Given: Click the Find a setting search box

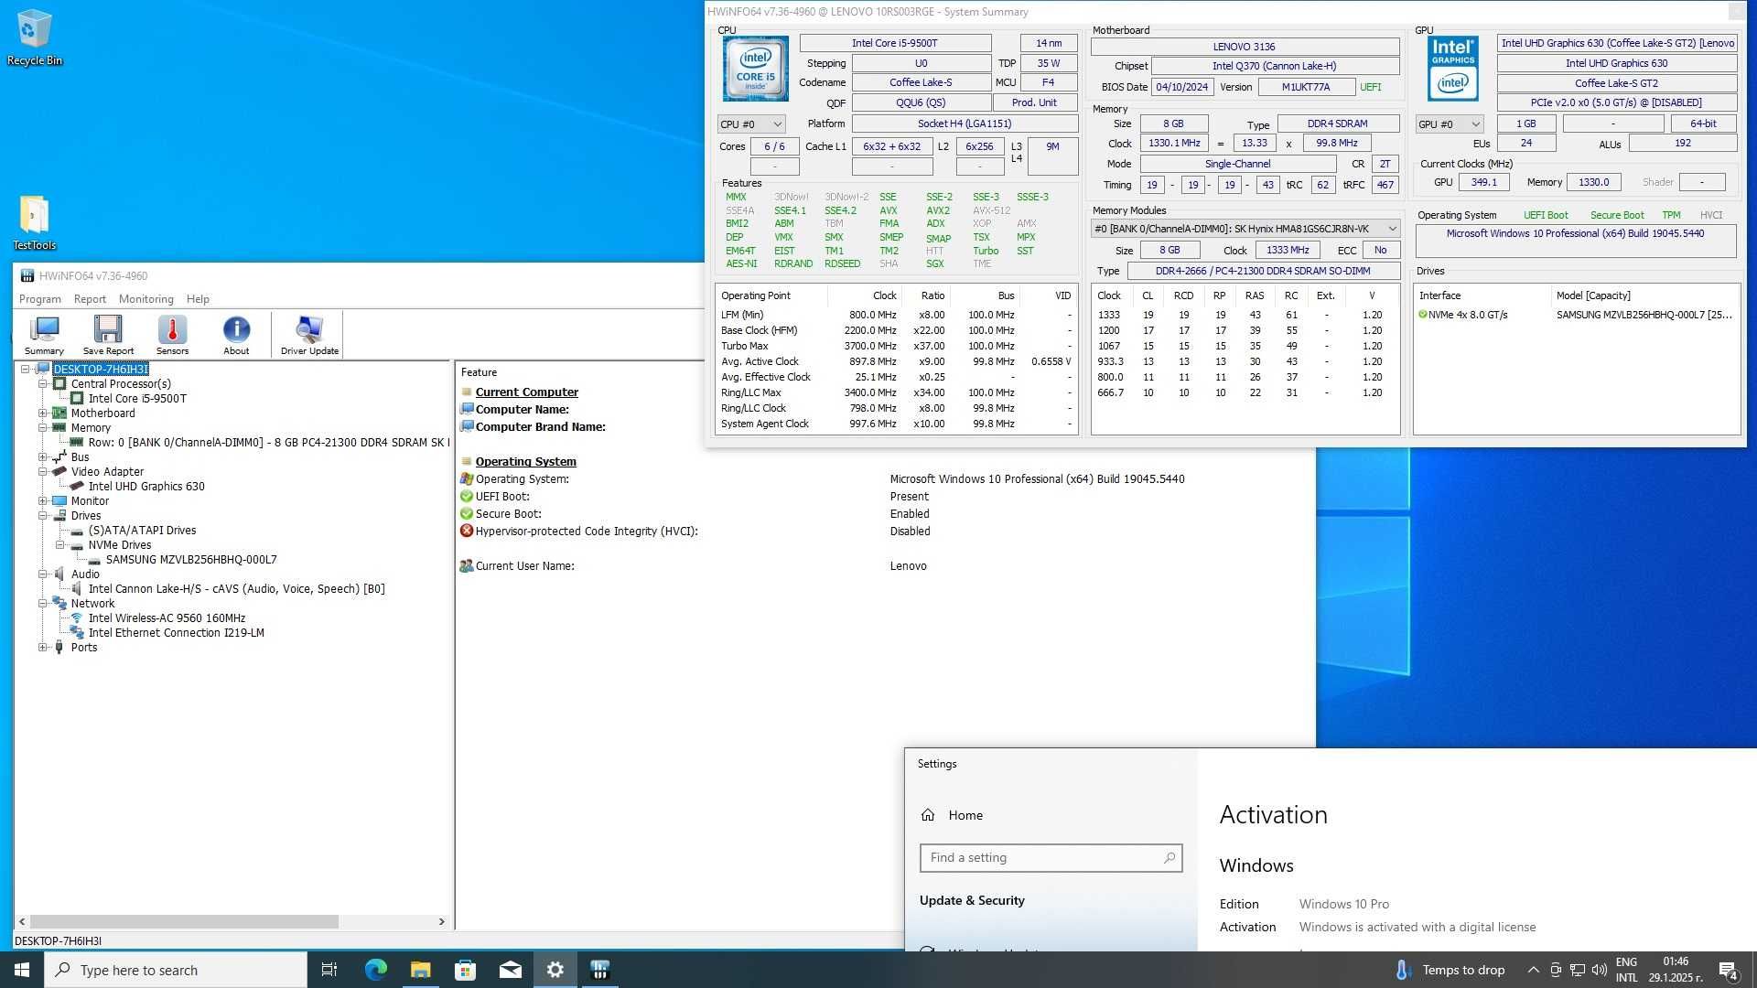Looking at the screenshot, I should (1051, 858).
